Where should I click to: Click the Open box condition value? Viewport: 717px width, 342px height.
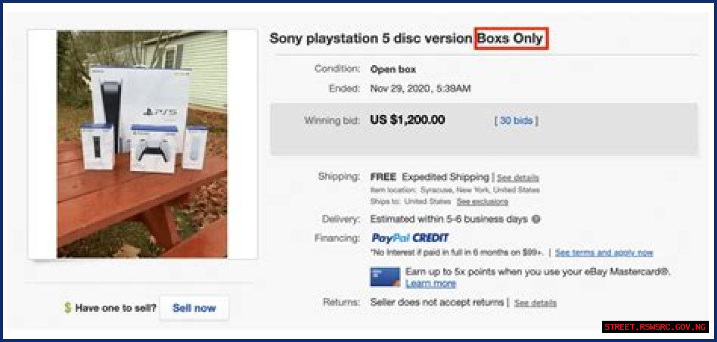click(393, 70)
